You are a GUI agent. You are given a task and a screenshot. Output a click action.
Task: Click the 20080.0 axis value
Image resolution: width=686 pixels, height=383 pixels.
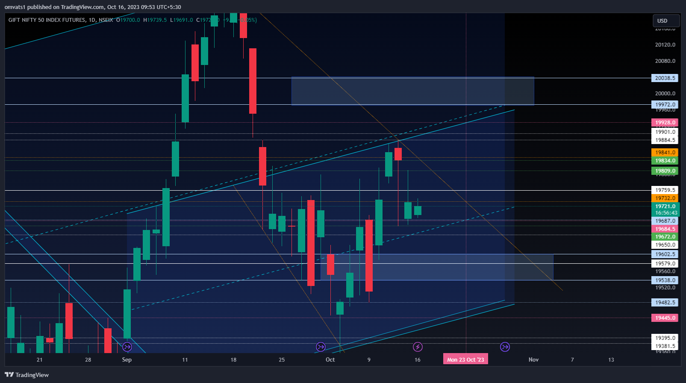pos(665,61)
